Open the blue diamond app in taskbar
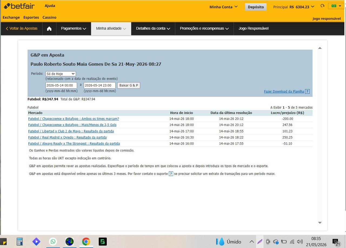 [x=36, y=242]
